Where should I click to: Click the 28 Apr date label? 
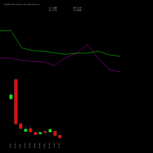tap(15, 146)
